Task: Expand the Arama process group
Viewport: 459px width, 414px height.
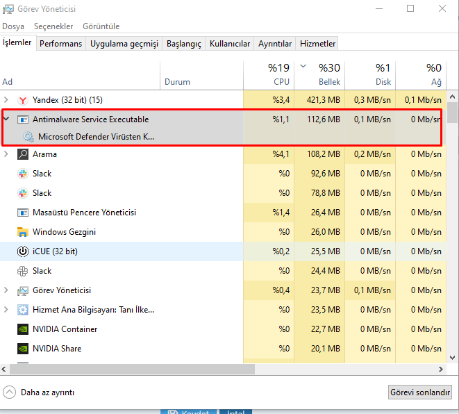Action: click(x=6, y=154)
